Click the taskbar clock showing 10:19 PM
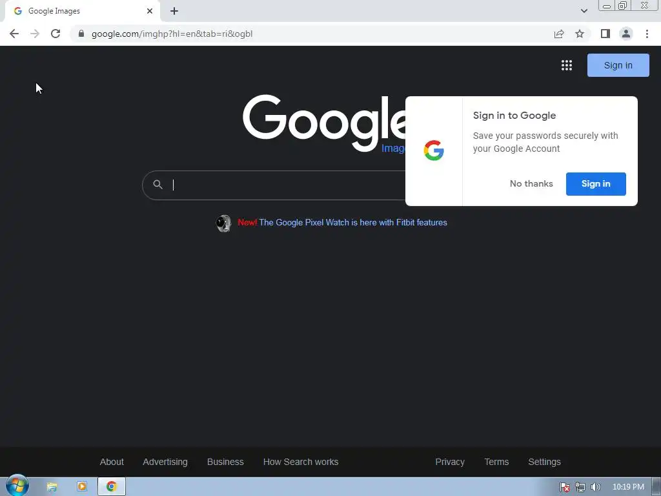661x496 pixels. point(628,487)
